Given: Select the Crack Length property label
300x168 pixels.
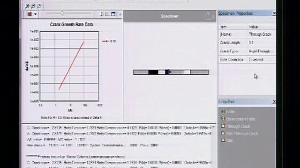Looking at the screenshot, I should [x=230, y=42].
